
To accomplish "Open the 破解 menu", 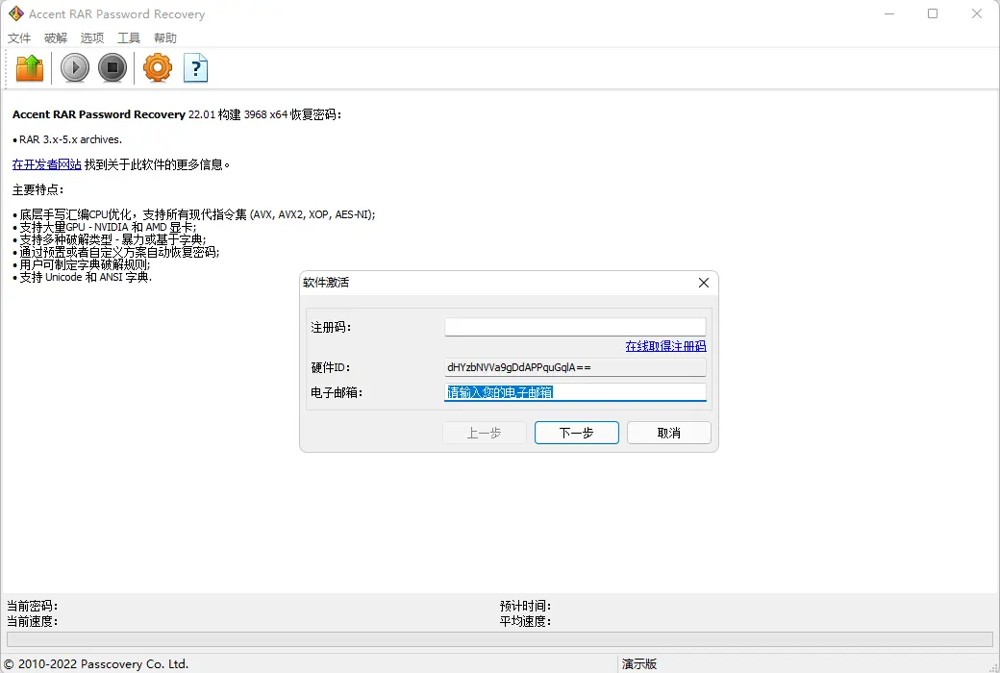I will pos(56,37).
